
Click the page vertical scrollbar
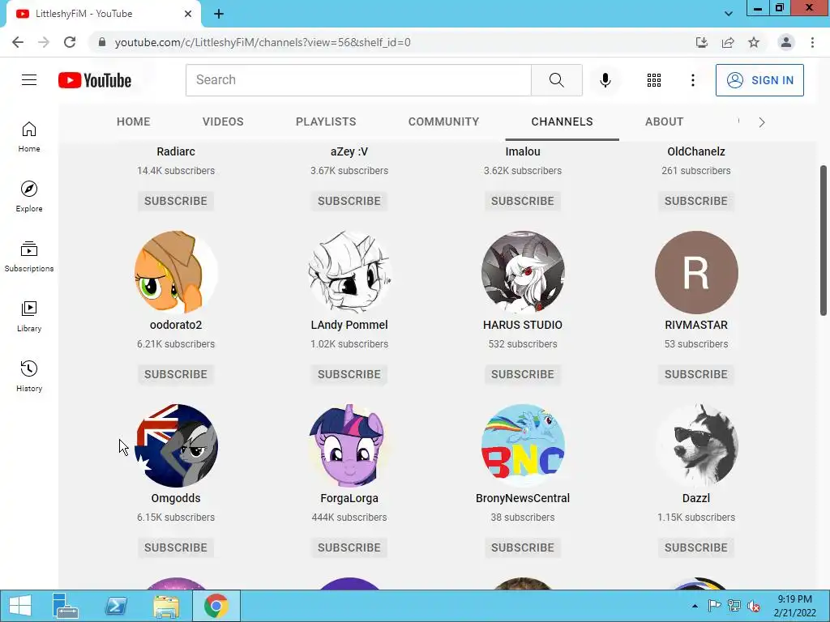pos(824,241)
